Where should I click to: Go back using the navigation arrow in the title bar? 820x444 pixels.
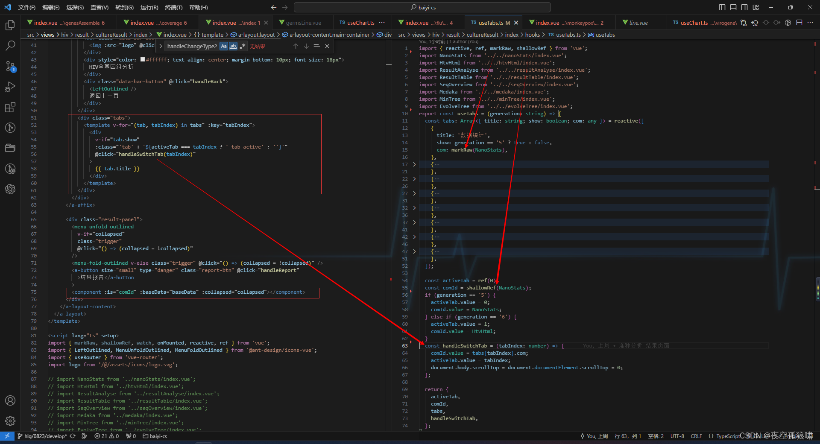click(274, 7)
